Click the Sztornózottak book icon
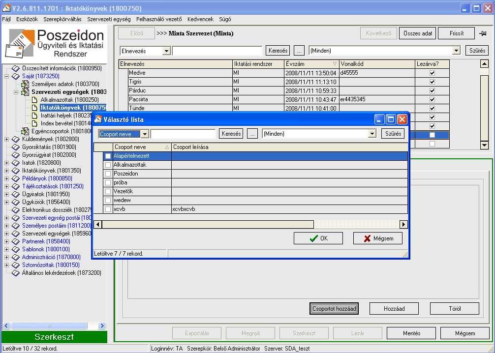 (16, 265)
